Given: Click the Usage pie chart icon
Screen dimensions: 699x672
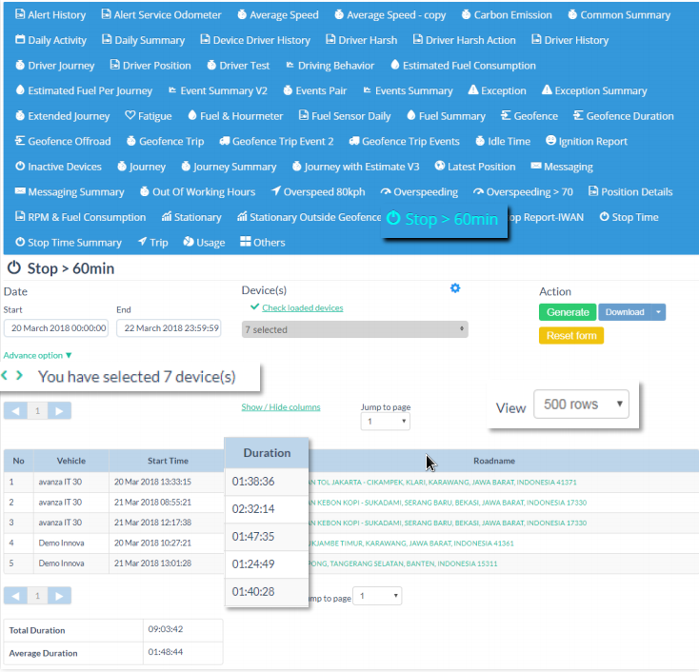Looking at the screenshot, I should [189, 242].
